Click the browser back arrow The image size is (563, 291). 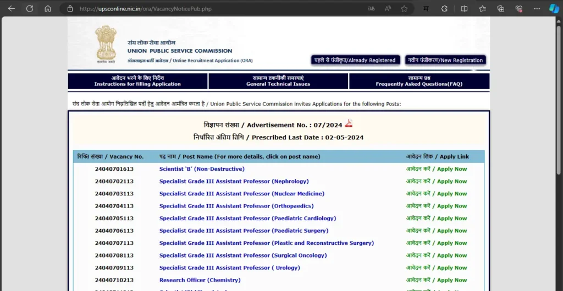(x=12, y=9)
